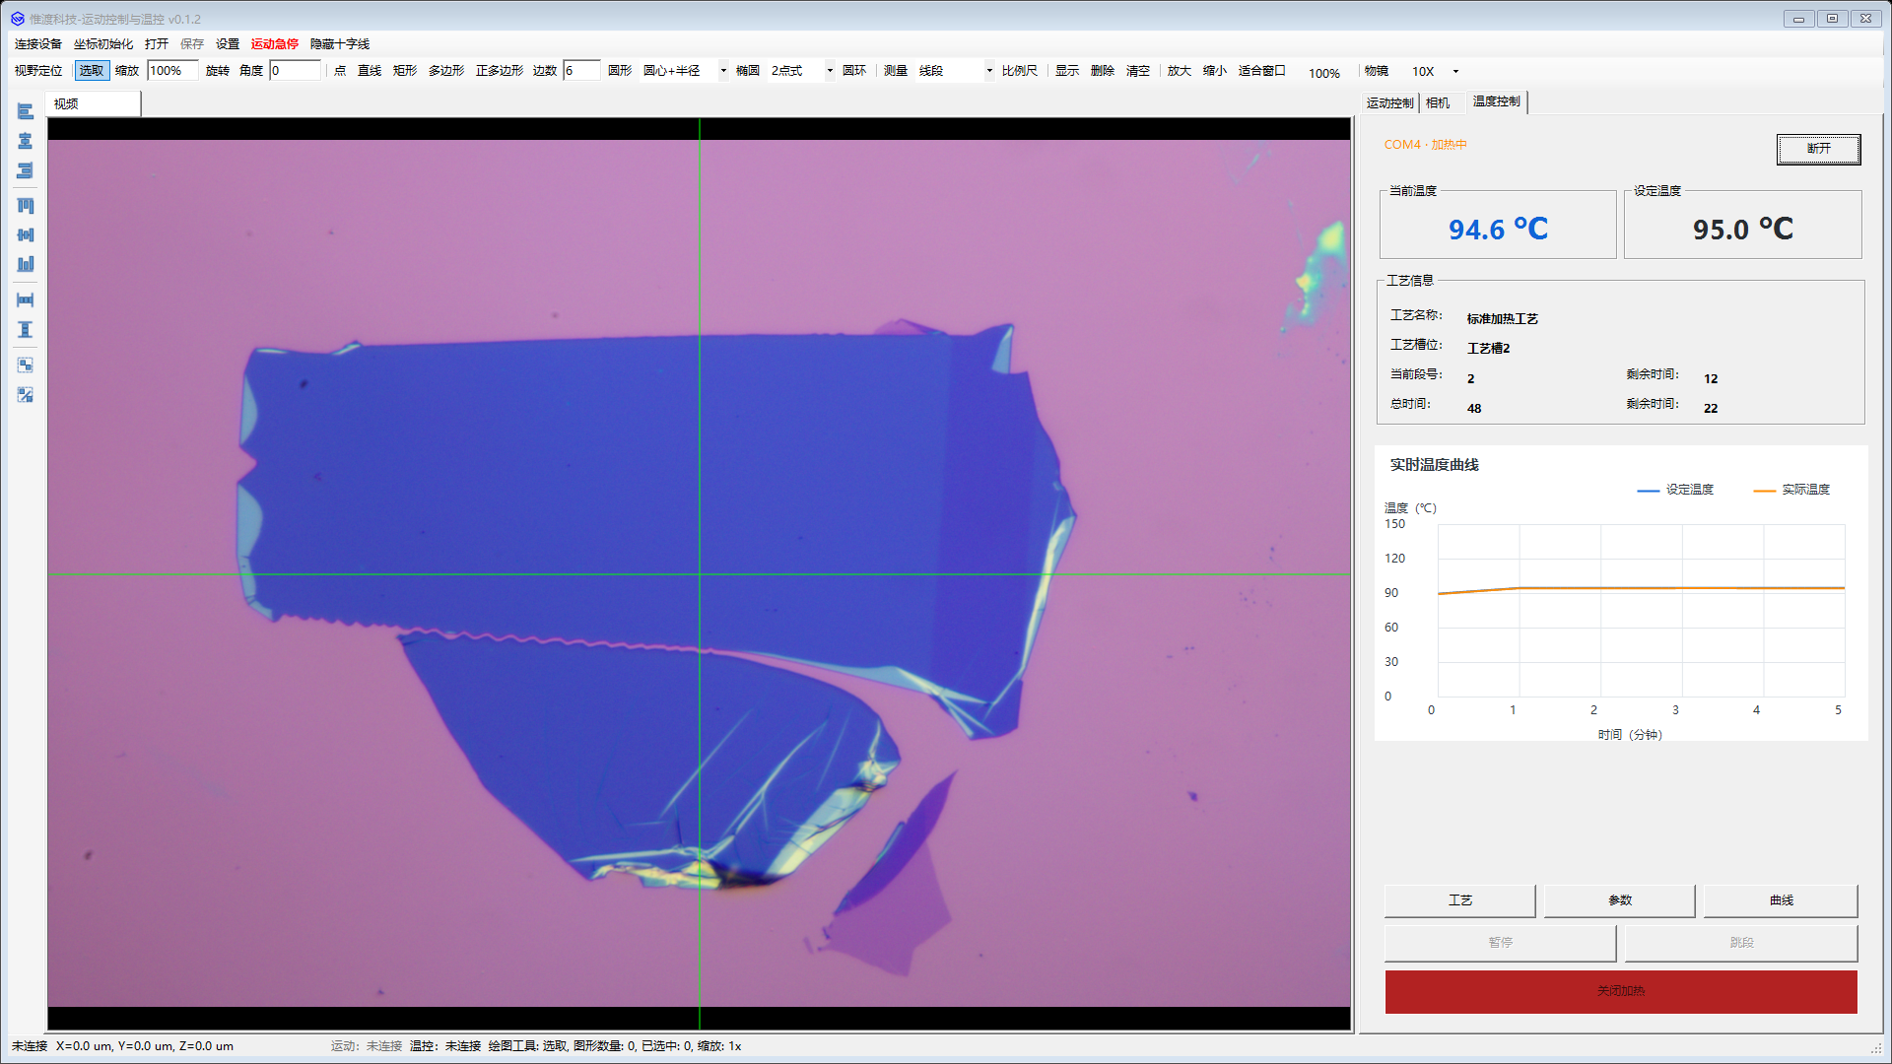Click the 曲线 curve button
This screenshot has width=1892, height=1064.
click(1781, 900)
